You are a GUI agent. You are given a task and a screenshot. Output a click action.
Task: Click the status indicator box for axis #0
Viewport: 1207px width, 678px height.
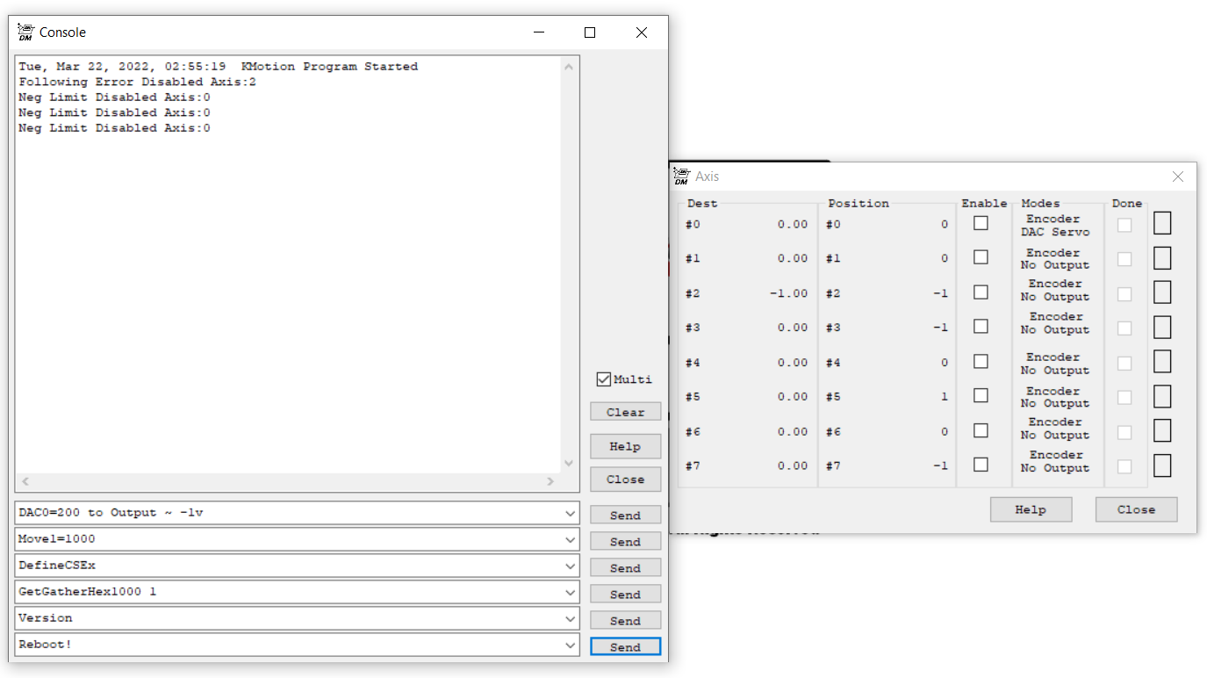click(x=1161, y=224)
